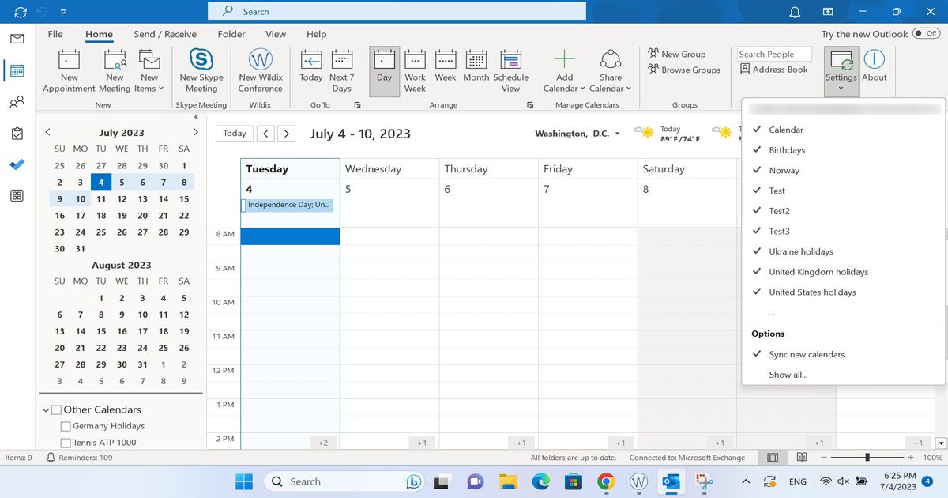
Task: Open the Send / Receive tab
Action: tap(165, 34)
